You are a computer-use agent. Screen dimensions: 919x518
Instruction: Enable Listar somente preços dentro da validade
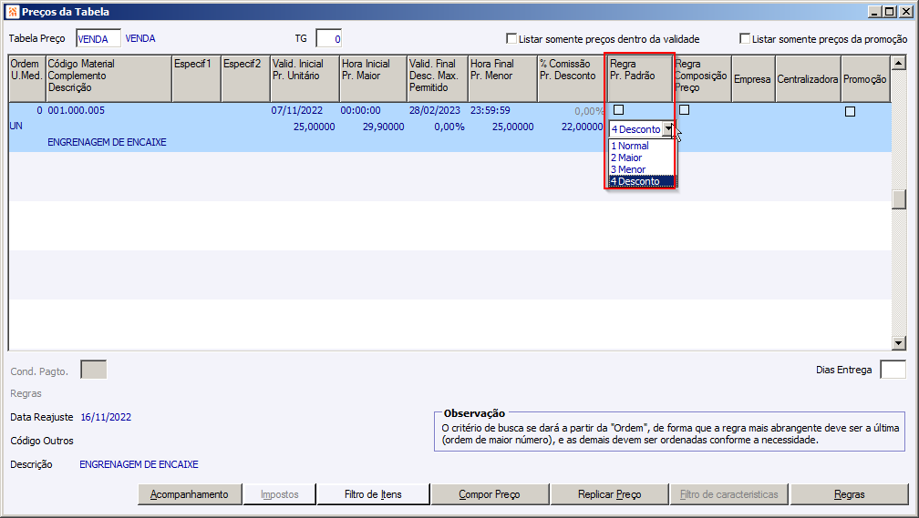(x=511, y=38)
